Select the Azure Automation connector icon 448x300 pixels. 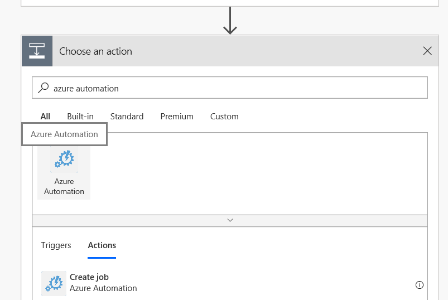click(64, 159)
